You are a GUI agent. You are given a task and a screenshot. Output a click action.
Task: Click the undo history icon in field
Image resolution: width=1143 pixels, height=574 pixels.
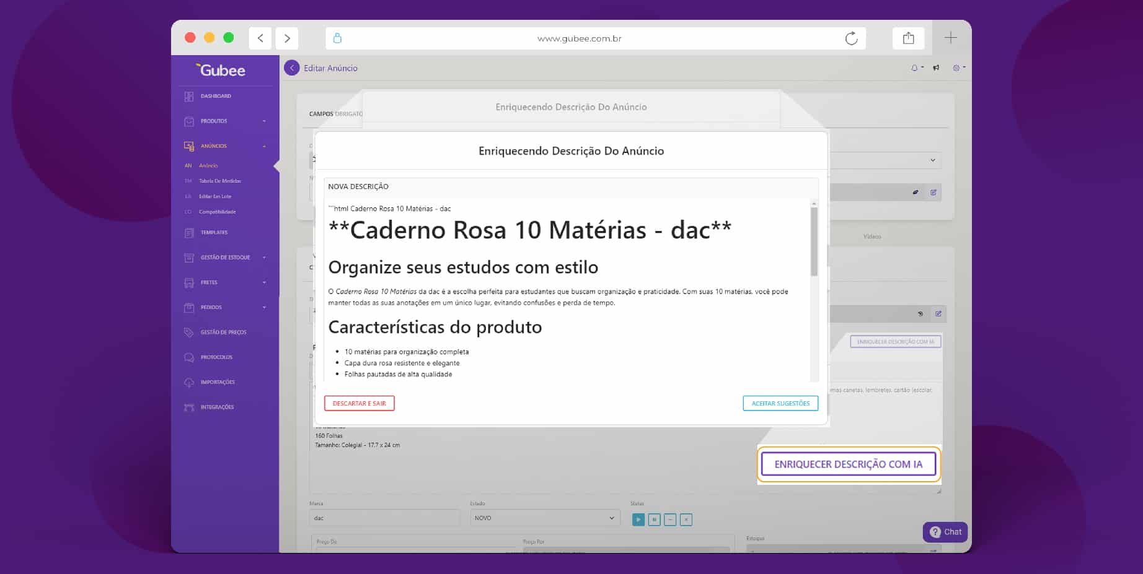pyautogui.click(x=920, y=314)
